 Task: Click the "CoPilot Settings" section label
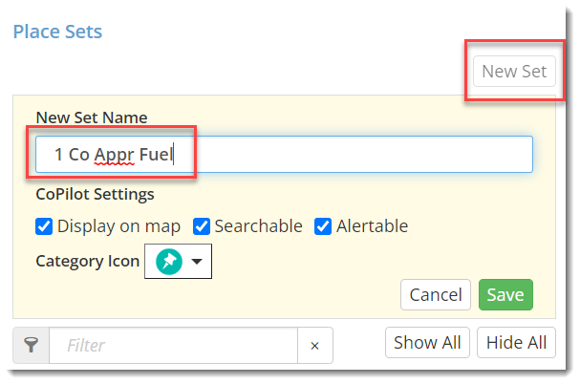(x=95, y=194)
